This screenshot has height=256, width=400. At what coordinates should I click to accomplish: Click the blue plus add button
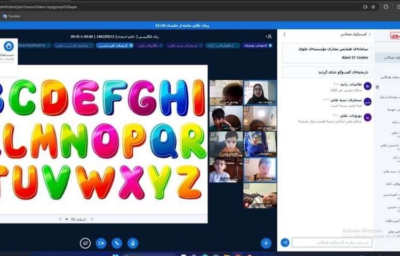tap(266, 243)
